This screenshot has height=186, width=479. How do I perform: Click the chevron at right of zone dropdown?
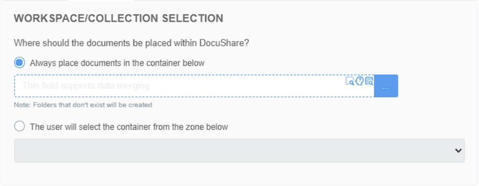click(x=458, y=150)
